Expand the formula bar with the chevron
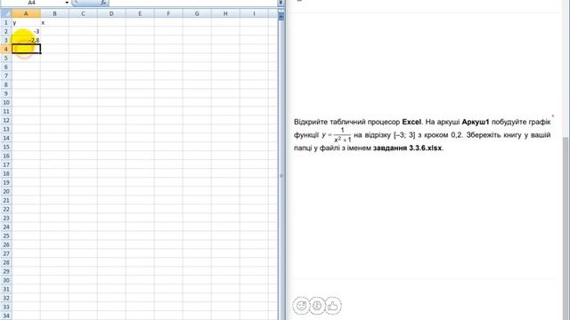 pos(281,3)
